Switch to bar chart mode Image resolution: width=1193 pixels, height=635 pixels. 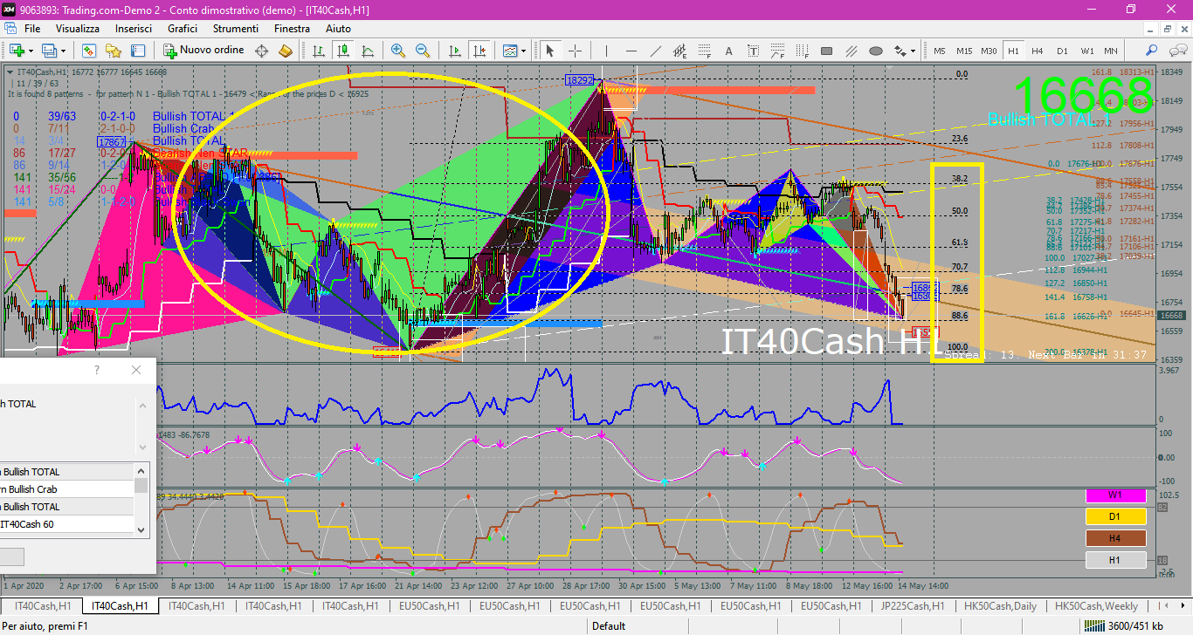tap(318, 51)
